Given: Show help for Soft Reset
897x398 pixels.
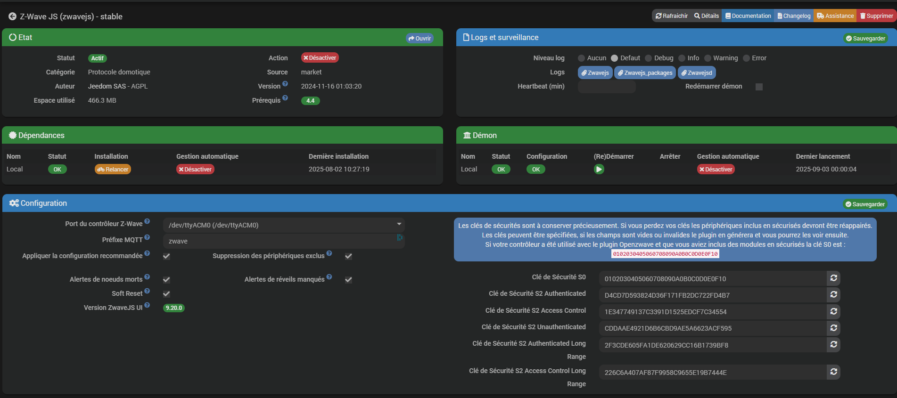Looking at the screenshot, I should tap(147, 291).
